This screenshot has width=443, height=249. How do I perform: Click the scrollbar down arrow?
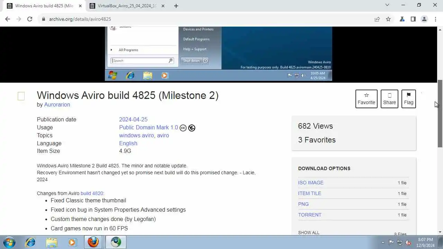click(440, 232)
